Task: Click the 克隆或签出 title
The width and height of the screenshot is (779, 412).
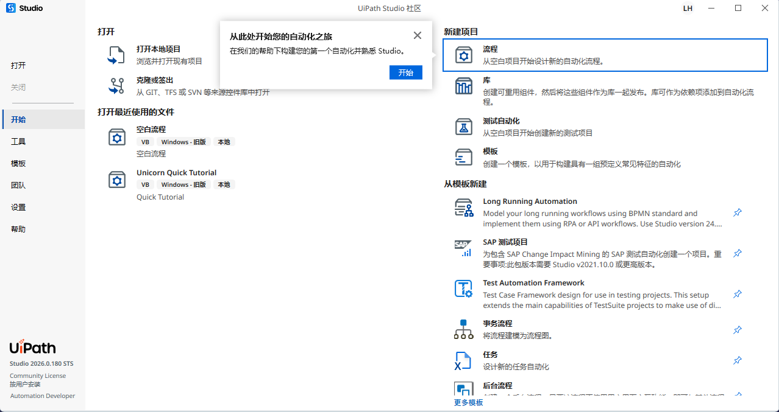Action: point(155,80)
